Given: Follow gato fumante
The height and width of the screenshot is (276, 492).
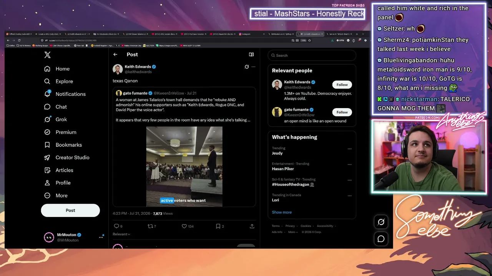Looking at the screenshot, I should coord(342,112).
